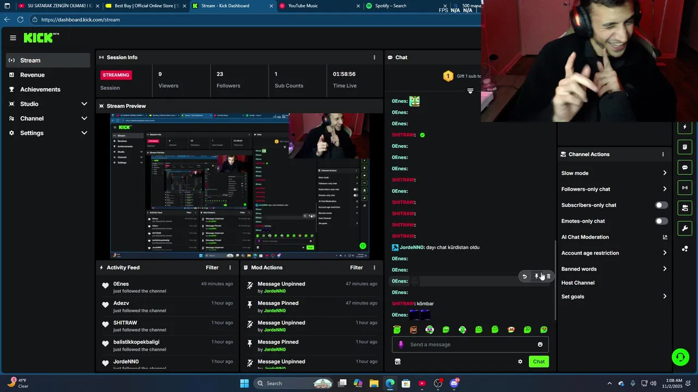This screenshot has width=698, height=392.
Task: Click the wrench icon in right sidebar
Action: point(685,228)
